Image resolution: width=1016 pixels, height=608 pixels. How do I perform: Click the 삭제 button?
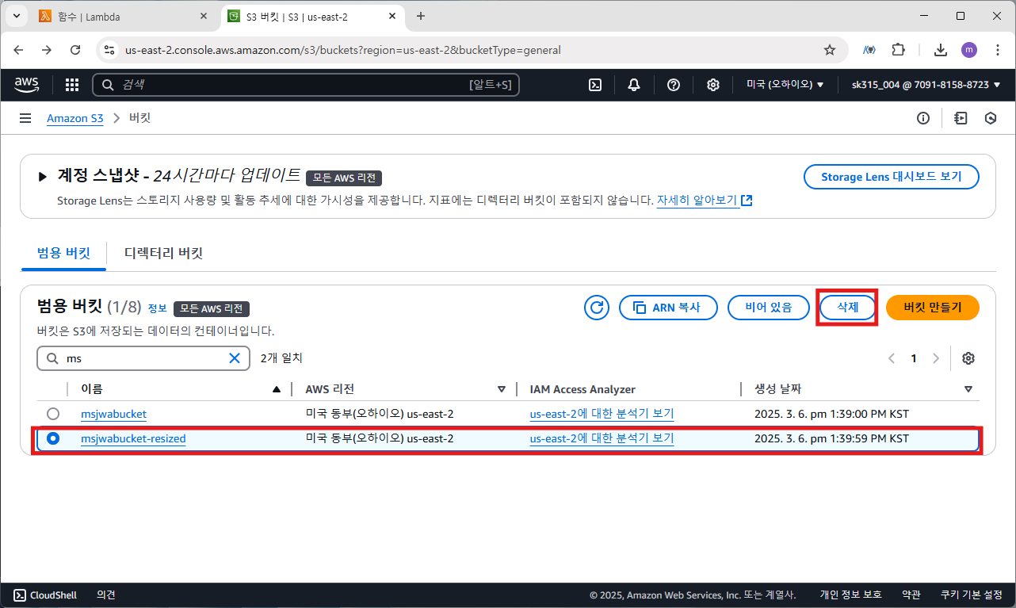pyautogui.click(x=848, y=308)
